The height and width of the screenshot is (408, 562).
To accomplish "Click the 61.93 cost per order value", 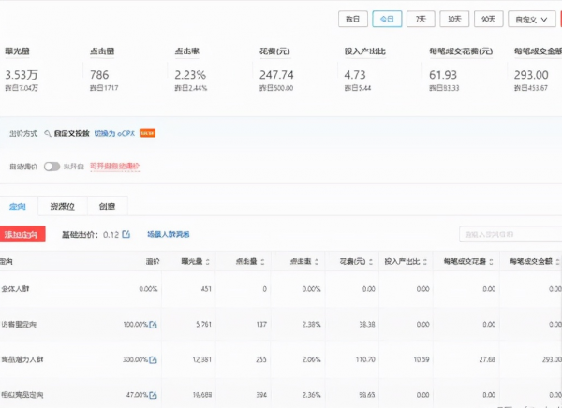I will (x=443, y=75).
